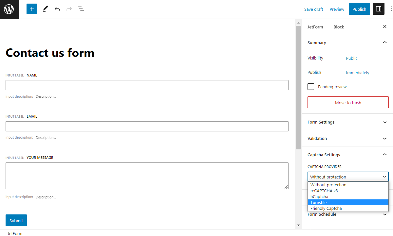The width and height of the screenshot is (393, 236).
Task: Click the Redo arrow icon
Action: coord(69,9)
